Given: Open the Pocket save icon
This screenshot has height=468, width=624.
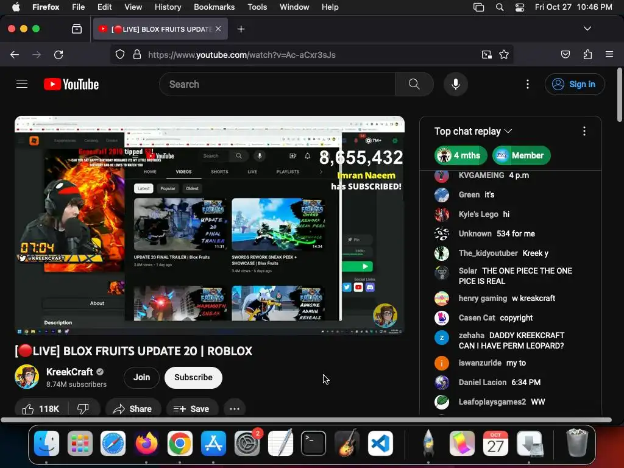Looking at the screenshot, I should 565,54.
